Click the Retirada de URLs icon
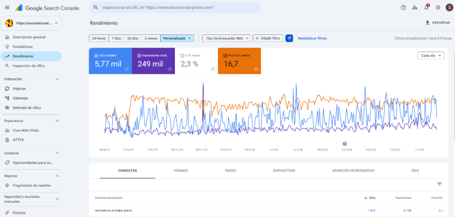Image resolution: width=455 pixels, height=217 pixels. pos(7,107)
